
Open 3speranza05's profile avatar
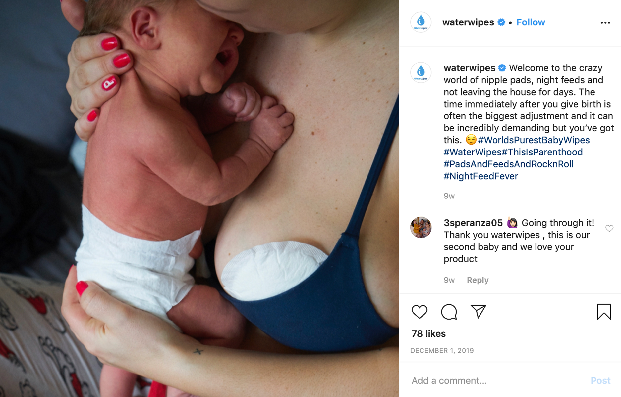pos(421,227)
